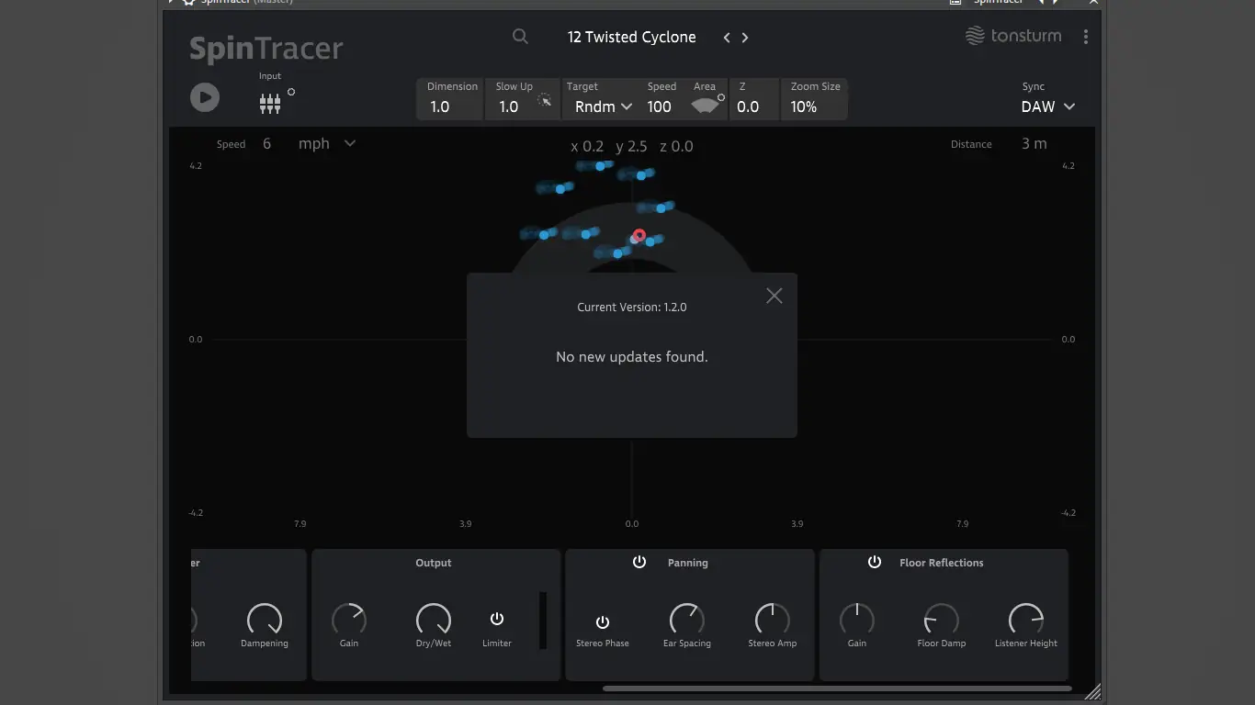
Task: Click the preset name 12 Twisted Cyclone
Action: coord(632,37)
